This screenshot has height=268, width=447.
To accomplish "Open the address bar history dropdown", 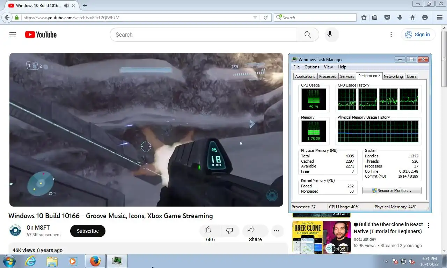I will [255, 17].
